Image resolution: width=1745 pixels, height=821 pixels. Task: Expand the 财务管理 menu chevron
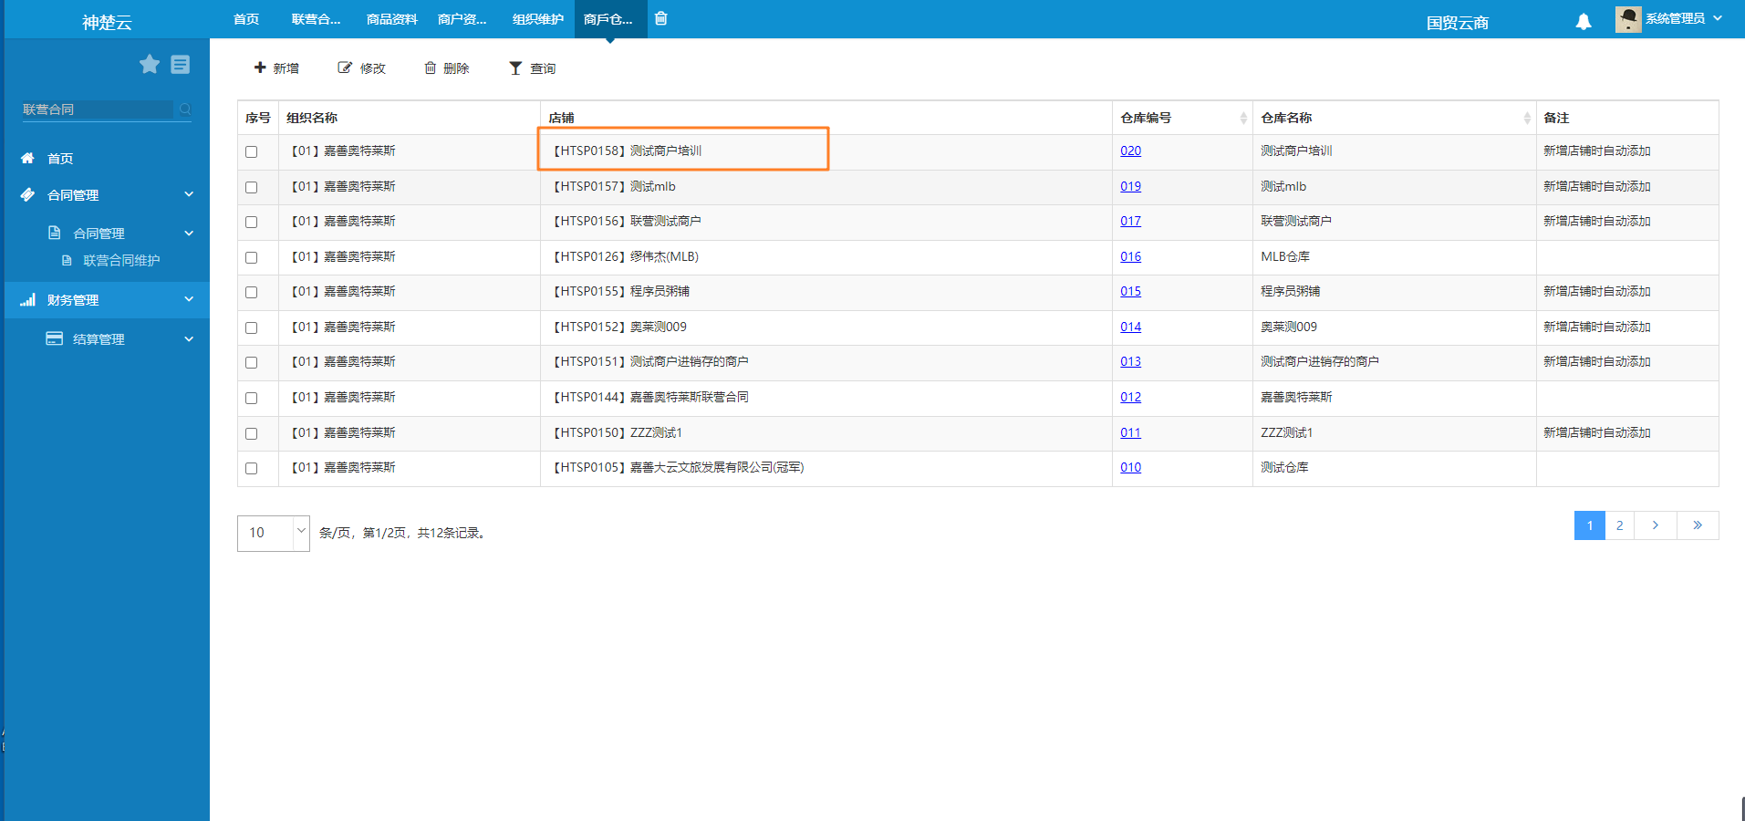pos(189,299)
